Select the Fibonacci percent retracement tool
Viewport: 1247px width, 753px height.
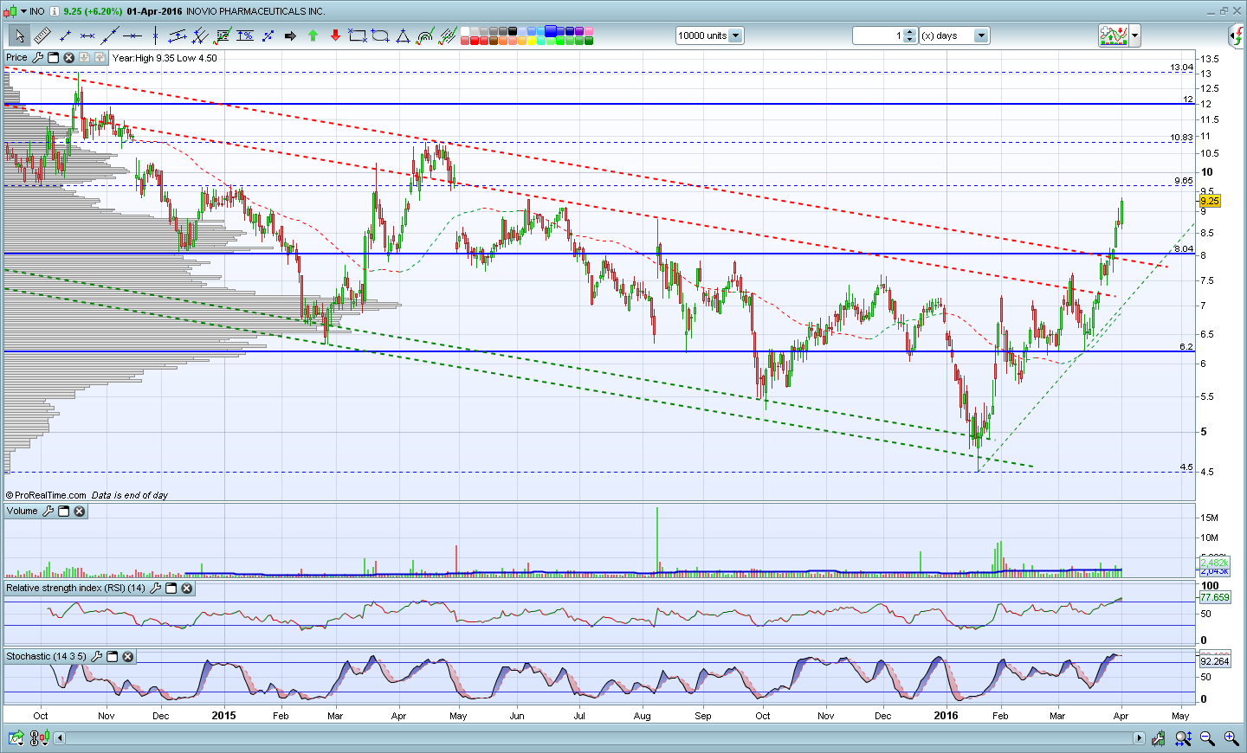pos(245,35)
